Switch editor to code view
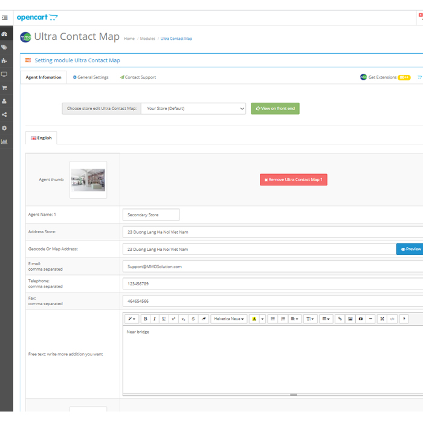The image size is (423, 423). click(392, 319)
